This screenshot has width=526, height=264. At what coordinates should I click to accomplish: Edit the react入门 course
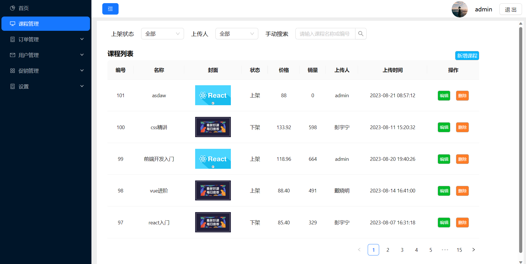pyautogui.click(x=444, y=222)
